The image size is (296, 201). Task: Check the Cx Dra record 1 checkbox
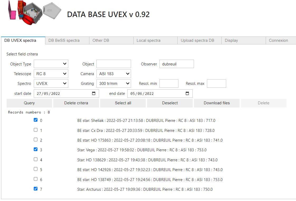tap(36, 130)
